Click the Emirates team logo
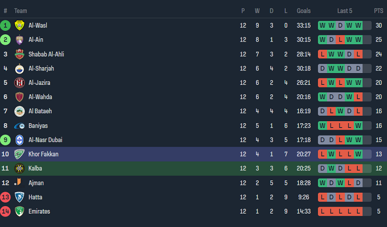The width and height of the screenshot is (387, 227). coord(19,212)
